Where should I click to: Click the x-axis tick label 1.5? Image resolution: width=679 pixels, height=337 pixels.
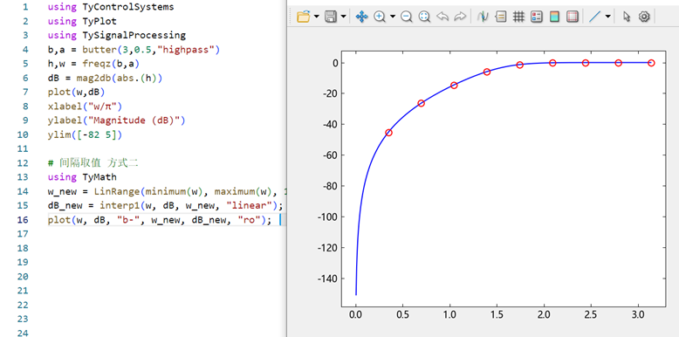click(497, 314)
